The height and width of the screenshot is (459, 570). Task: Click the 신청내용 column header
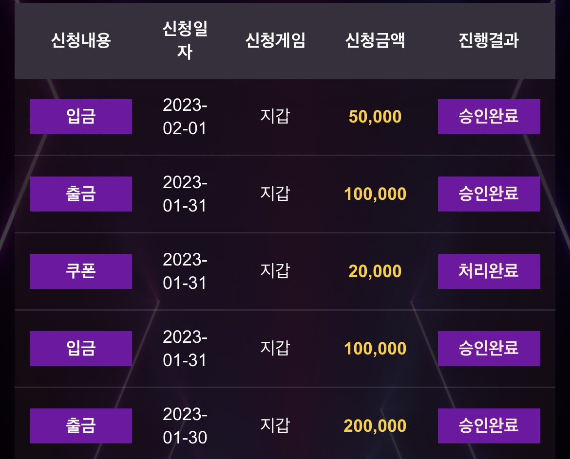[81, 40]
